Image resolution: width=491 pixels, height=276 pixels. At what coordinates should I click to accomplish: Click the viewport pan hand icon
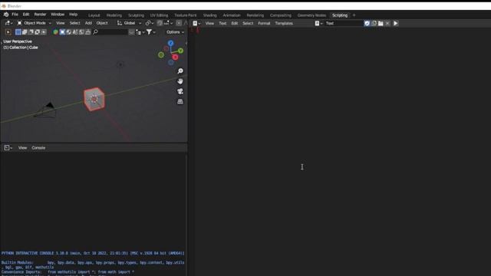180,81
